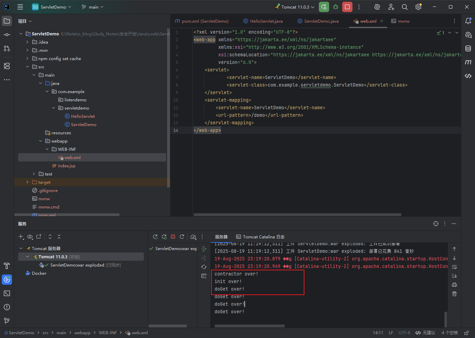
Task: Open the Maven tool window icon
Action: (x=468, y=62)
